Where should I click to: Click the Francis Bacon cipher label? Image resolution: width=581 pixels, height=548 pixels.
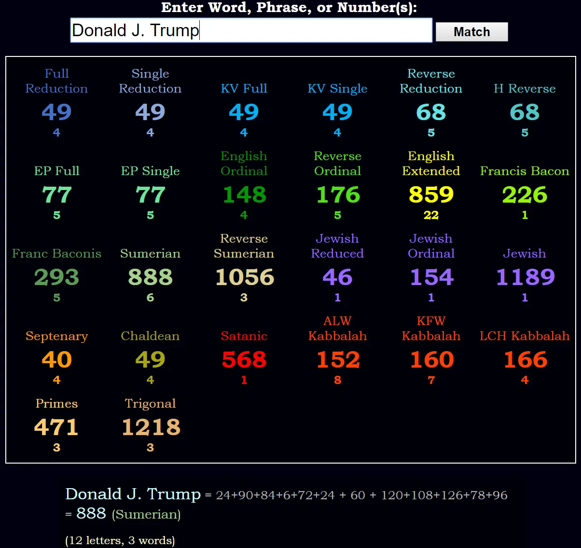(x=525, y=171)
